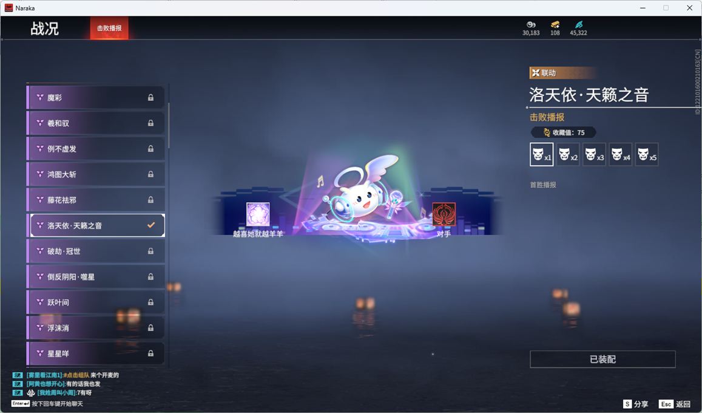Click the list scrollbar thumb
Image resolution: width=702 pixels, height=413 pixels.
(x=168, y=126)
